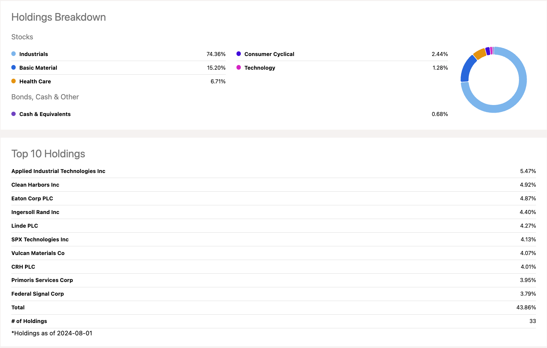The width and height of the screenshot is (547, 348).
Task: Click the Eaton Corp PLC holding
Action: click(x=32, y=199)
